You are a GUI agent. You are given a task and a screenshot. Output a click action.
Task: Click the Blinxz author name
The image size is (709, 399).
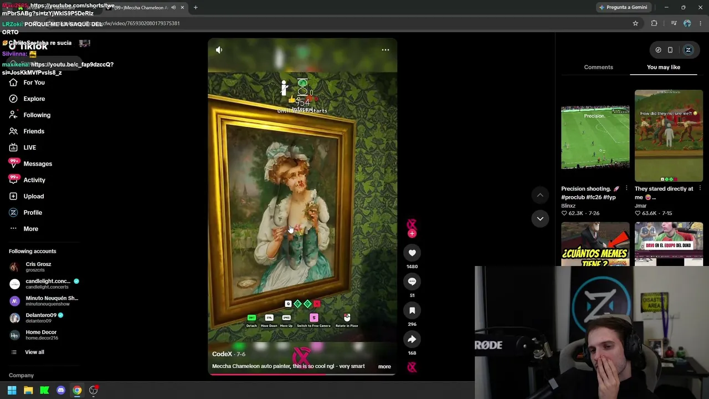coord(568,206)
